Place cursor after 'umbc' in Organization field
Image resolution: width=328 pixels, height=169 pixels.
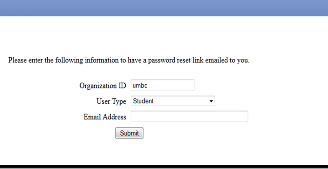click(148, 85)
